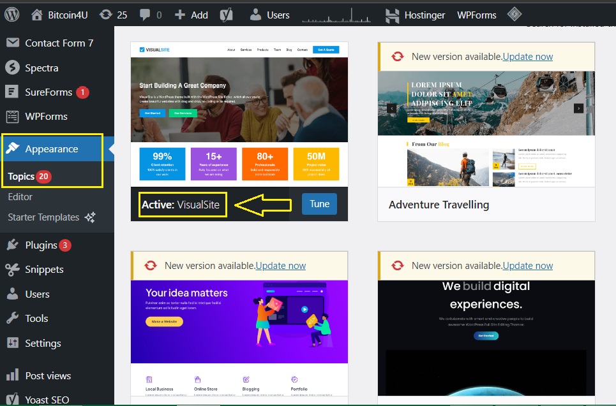The image size is (616, 406).
Task: Click the WPForms sidebar icon
Action: coord(12,117)
